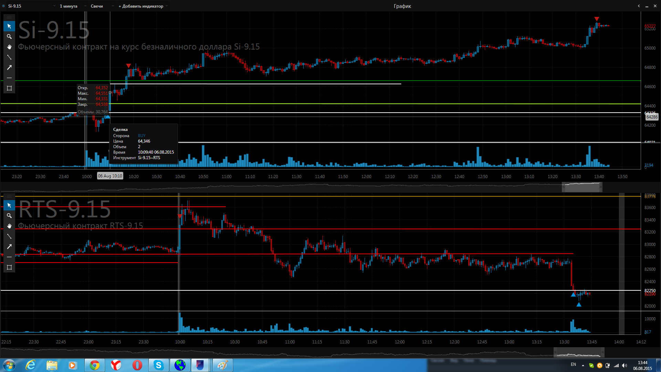This screenshot has height=372, width=661.
Task: Click the RTS chart navigator scrollbar thumb
Action: [x=579, y=352]
